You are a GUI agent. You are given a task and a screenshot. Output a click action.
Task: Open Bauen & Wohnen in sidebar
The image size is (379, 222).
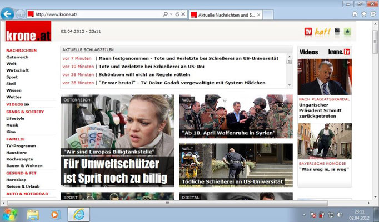(x=24, y=166)
